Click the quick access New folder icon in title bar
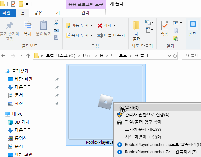The width and height of the screenshot is (201, 157). [21, 4]
